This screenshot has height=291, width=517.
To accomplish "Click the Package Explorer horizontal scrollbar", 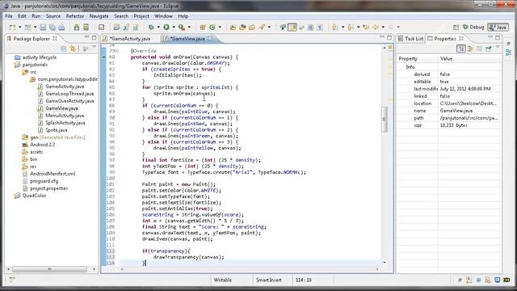I will pos(49,269).
